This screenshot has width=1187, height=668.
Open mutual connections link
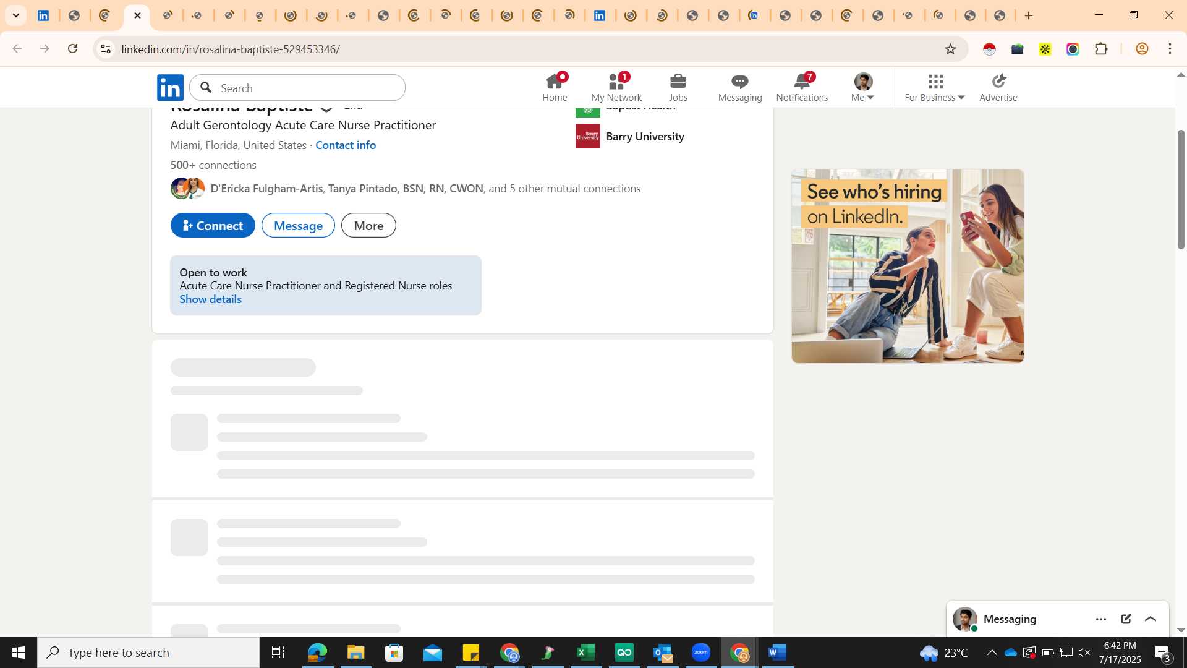click(425, 189)
